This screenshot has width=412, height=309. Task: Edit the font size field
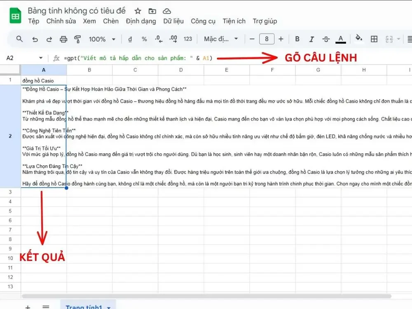[x=267, y=39]
